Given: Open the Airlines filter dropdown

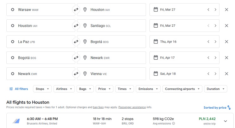Looking at the screenshot, I should (x=64, y=89).
